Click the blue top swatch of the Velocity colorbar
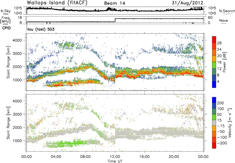The width and height of the screenshot is (235, 163). coord(214,100)
